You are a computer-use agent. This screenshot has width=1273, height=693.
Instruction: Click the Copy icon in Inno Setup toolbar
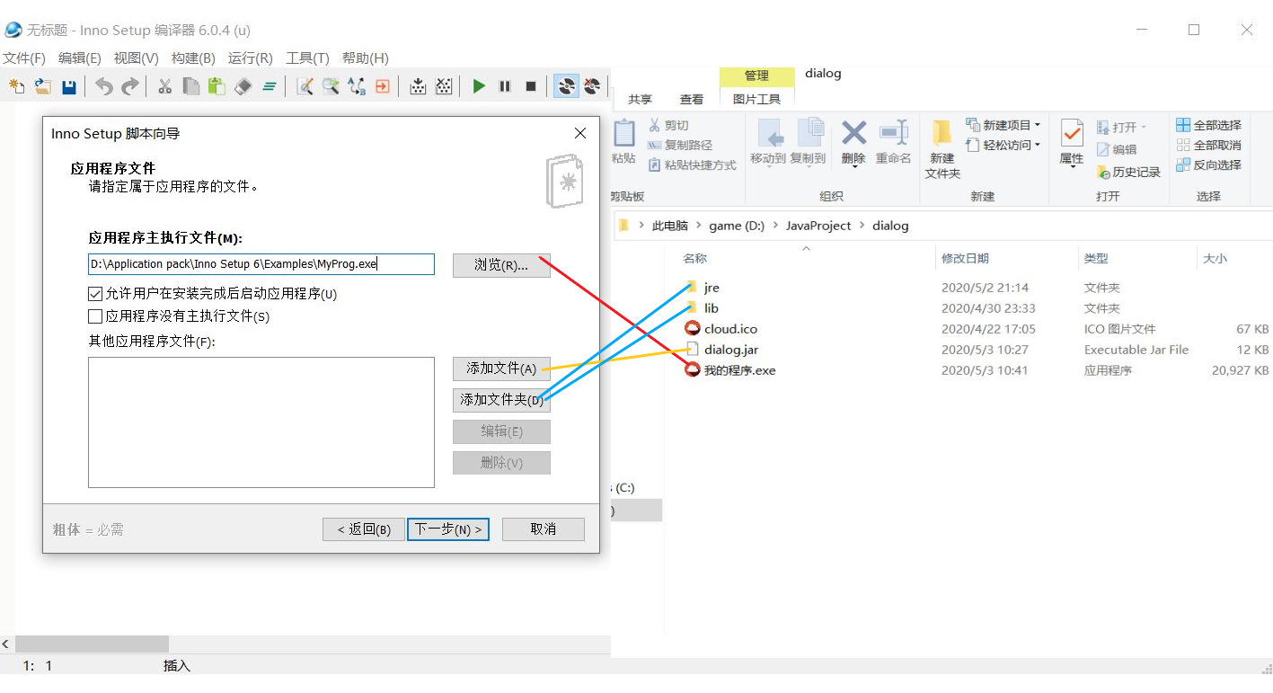pyautogui.click(x=190, y=86)
